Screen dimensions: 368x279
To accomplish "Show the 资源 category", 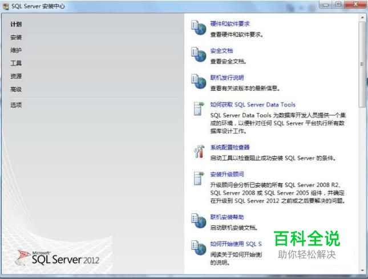I will point(16,76).
